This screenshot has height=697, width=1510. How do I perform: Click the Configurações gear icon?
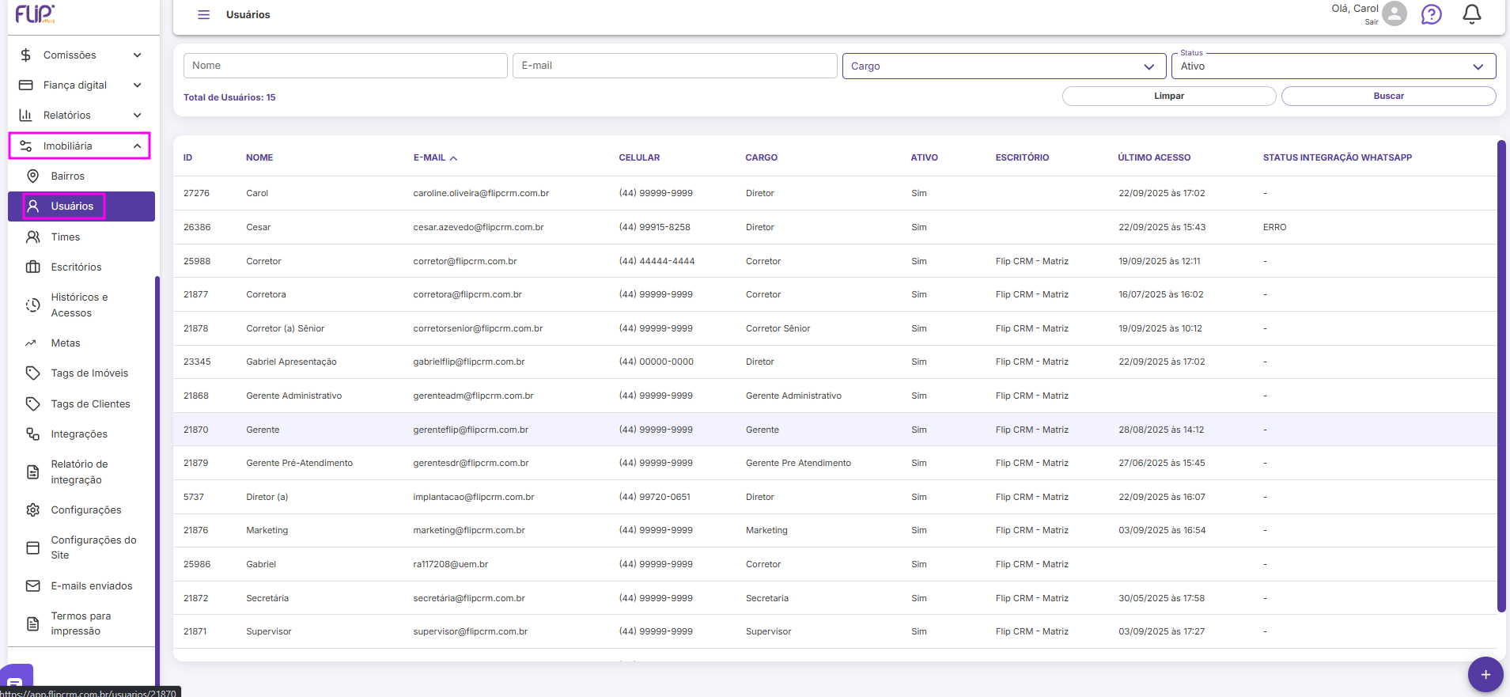tap(33, 510)
